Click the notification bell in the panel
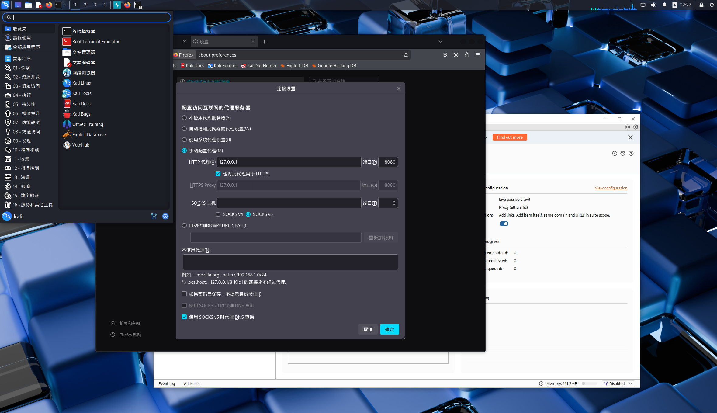717x413 pixels. [x=664, y=5]
